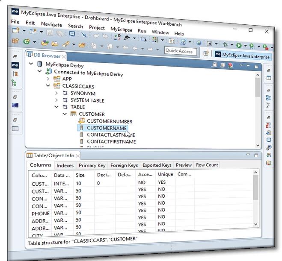Viewport: 282px width, 261px height.
Task: Collapse the MyEclipse Derby tree node
Action: (31, 64)
